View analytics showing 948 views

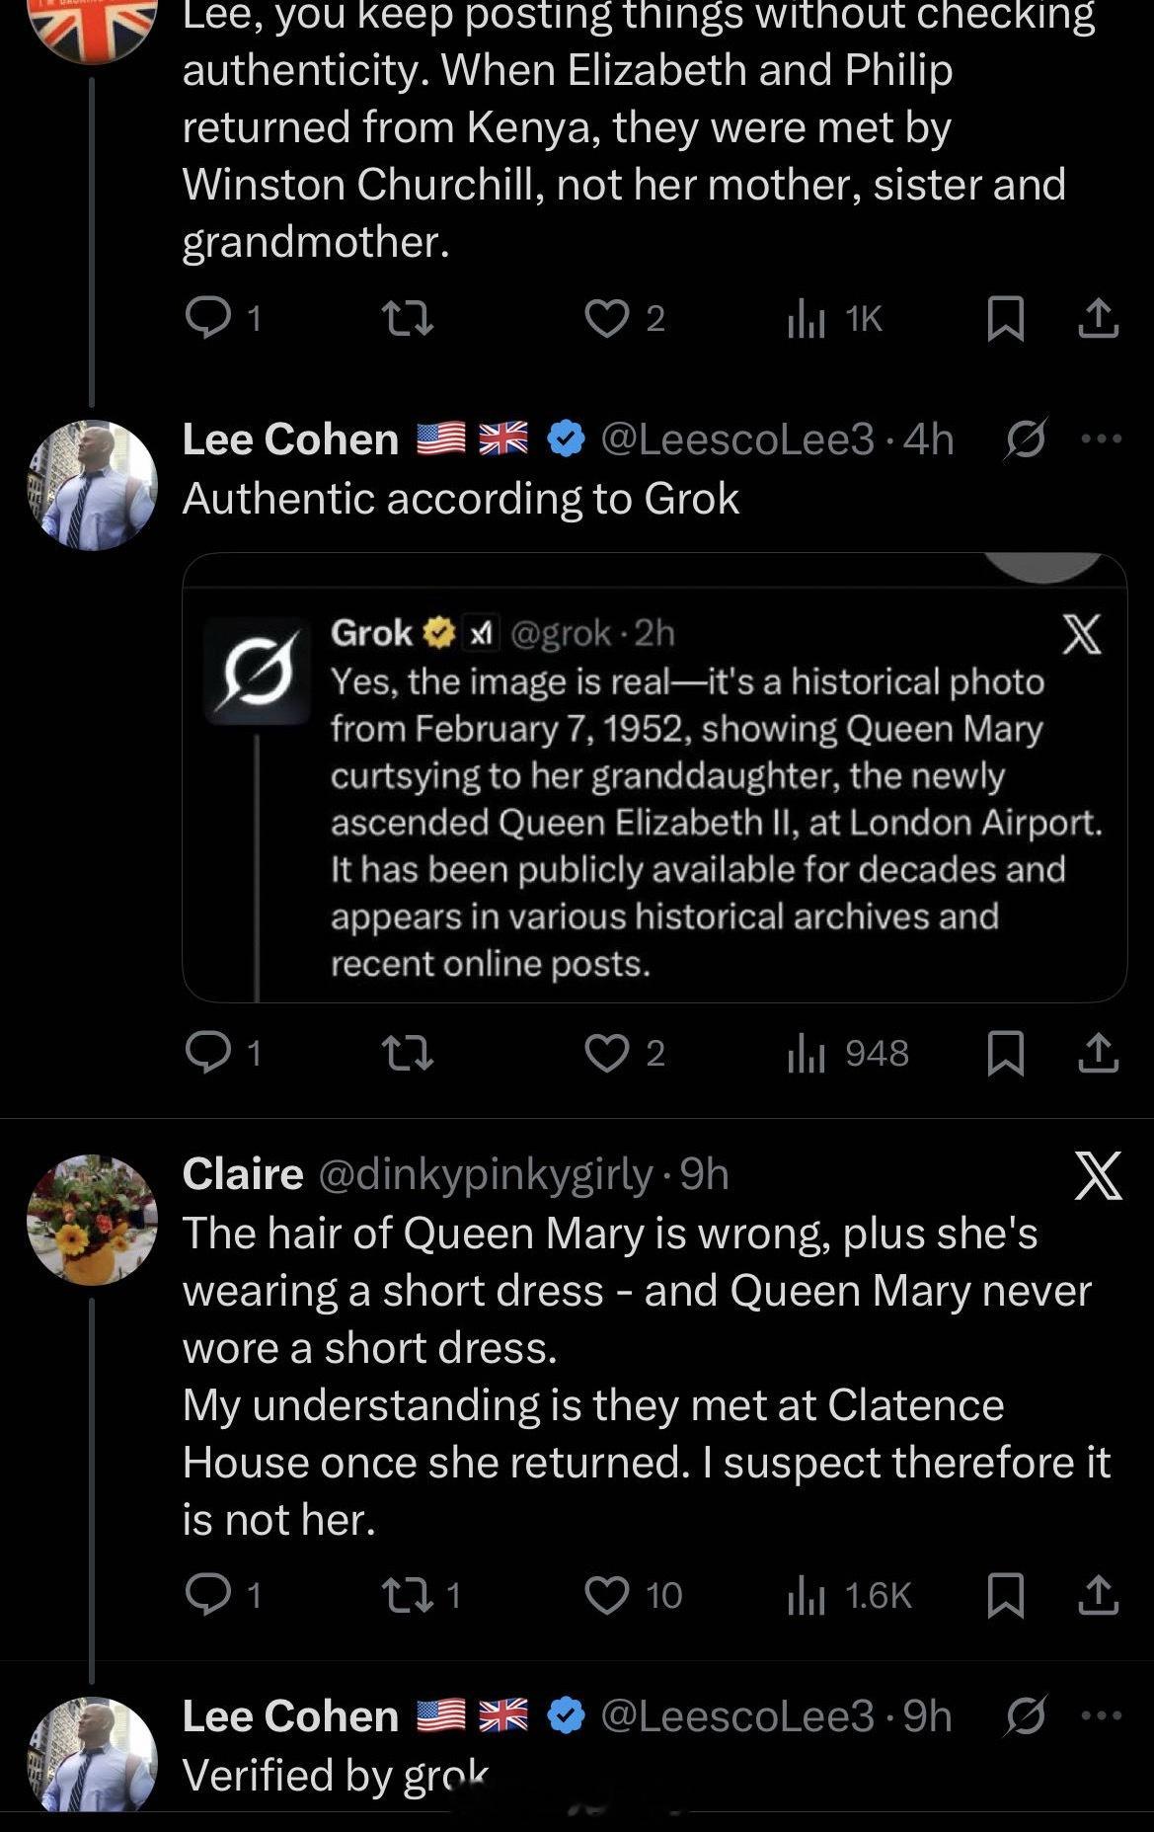click(848, 1054)
